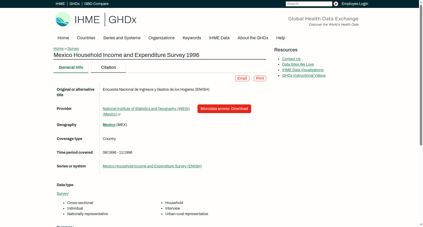This screenshot has width=423, height=227.
Task: Click the Coverage type value Country
Action: (109, 139)
